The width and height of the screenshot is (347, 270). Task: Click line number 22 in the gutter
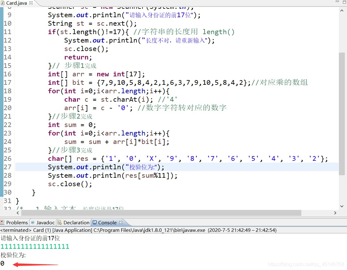pos(8,125)
